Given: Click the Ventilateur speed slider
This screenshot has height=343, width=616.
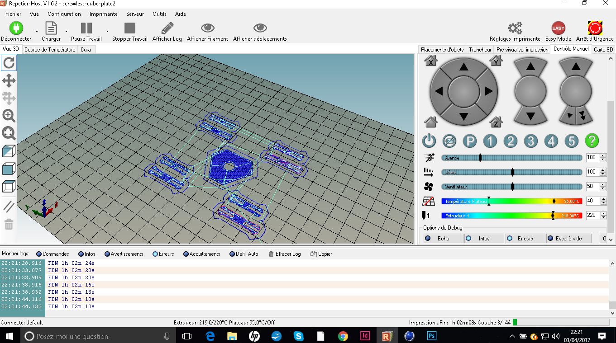Looking at the screenshot, I should (x=511, y=187).
